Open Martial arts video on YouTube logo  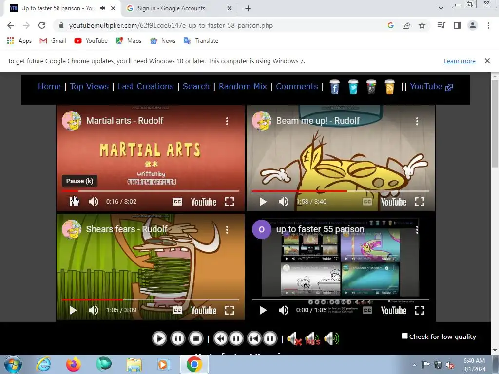pos(204,202)
